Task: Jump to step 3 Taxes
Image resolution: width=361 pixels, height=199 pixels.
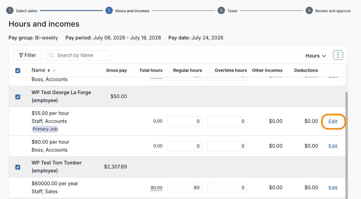Action: [227, 11]
